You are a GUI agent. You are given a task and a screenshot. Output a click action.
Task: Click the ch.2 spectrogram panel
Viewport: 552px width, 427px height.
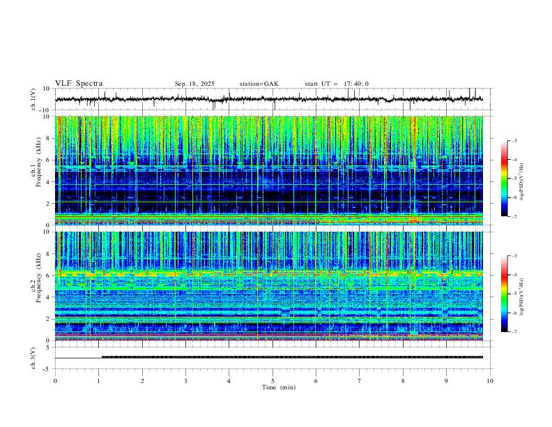click(269, 286)
